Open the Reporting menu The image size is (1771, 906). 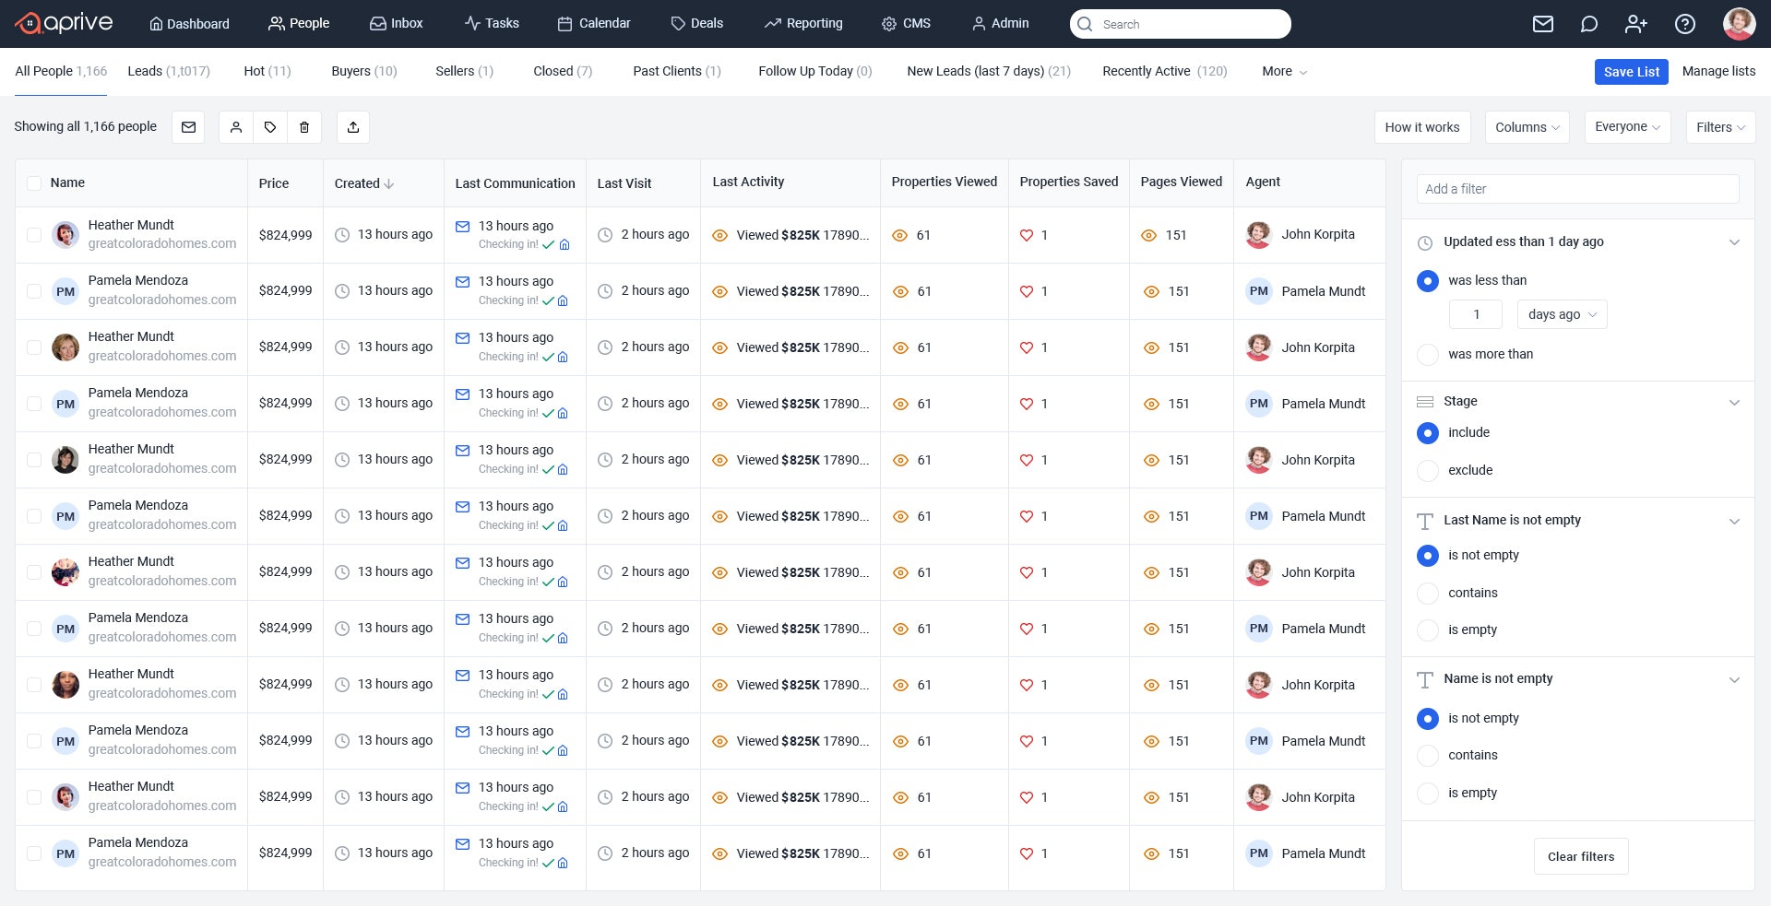coord(803,24)
